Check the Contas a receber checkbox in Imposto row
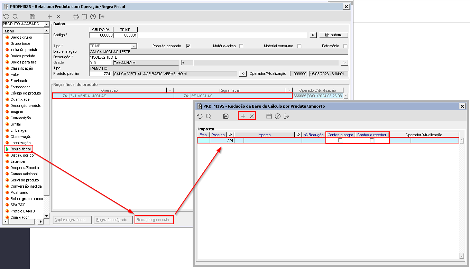This screenshot has height=269, width=470. point(372,140)
